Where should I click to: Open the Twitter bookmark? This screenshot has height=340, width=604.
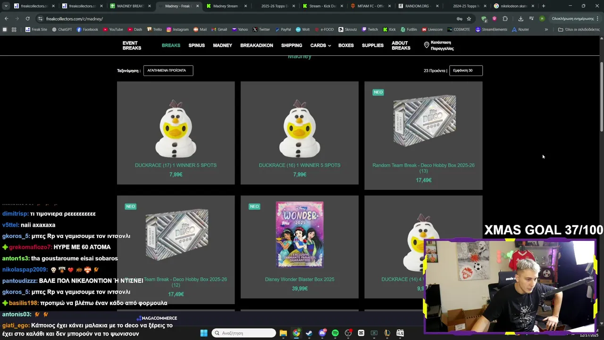(x=261, y=29)
